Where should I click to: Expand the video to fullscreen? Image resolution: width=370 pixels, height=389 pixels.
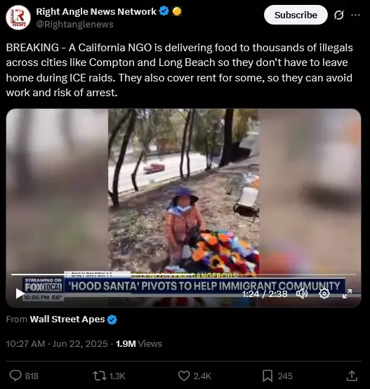click(x=347, y=294)
